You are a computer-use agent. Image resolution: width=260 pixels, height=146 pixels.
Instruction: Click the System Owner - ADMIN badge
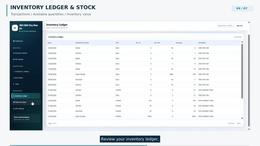point(225,26)
